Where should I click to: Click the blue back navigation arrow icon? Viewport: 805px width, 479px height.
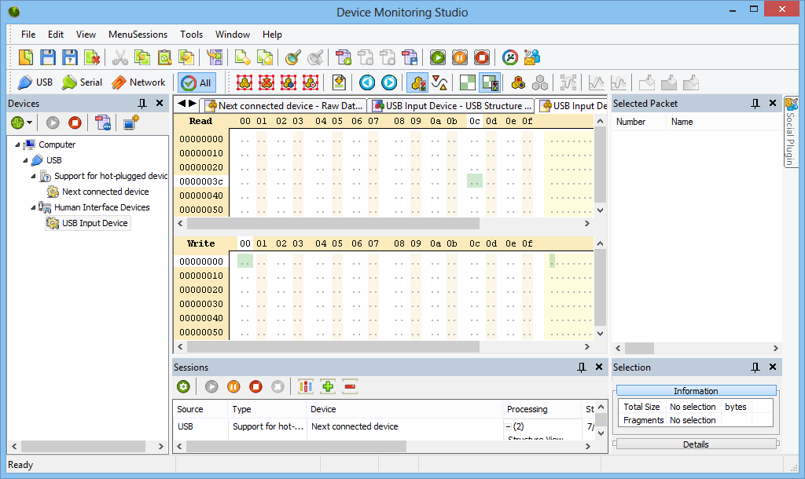point(366,82)
